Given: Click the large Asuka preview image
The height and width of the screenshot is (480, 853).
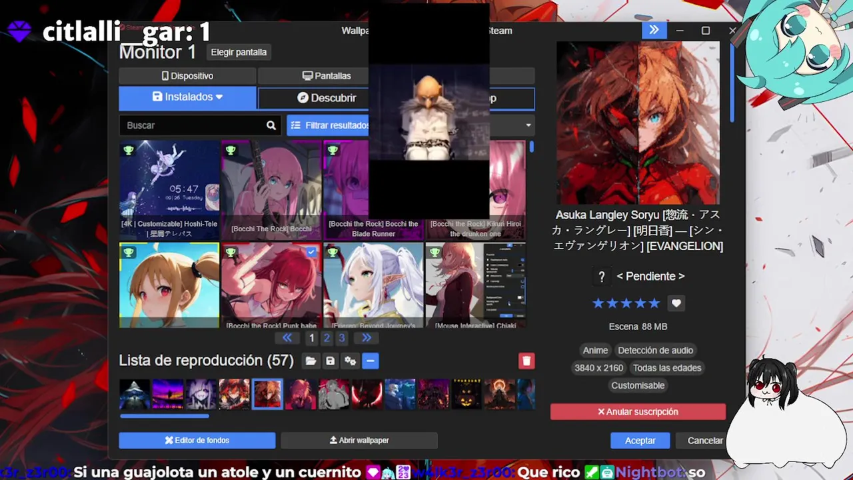Looking at the screenshot, I should pos(638,123).
